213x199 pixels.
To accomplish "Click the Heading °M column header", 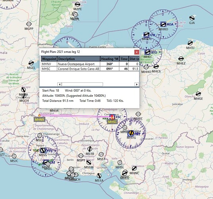I will coord(110,59).
